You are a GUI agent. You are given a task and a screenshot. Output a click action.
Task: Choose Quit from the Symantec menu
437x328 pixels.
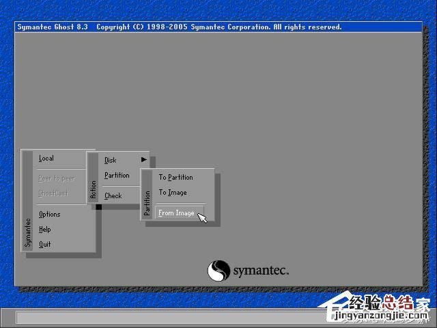tap(45, 245)
